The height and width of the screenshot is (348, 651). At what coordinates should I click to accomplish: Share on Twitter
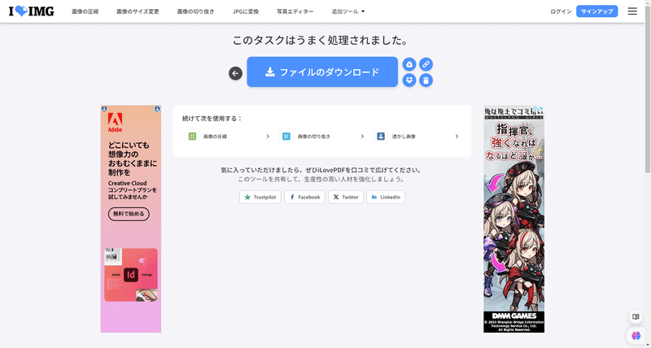[x=346, y=197]
